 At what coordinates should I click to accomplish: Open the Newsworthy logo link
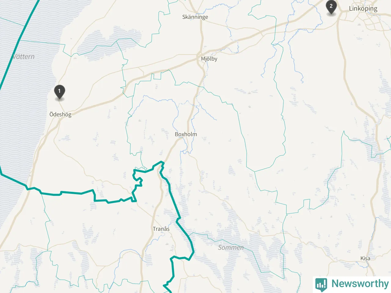(x=352, y=284)
